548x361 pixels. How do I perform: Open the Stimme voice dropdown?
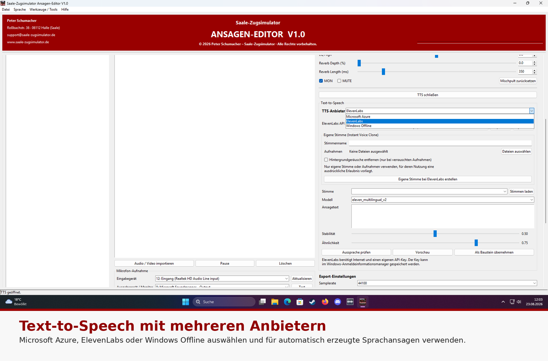pyautogui.click(x=429, y=191)
